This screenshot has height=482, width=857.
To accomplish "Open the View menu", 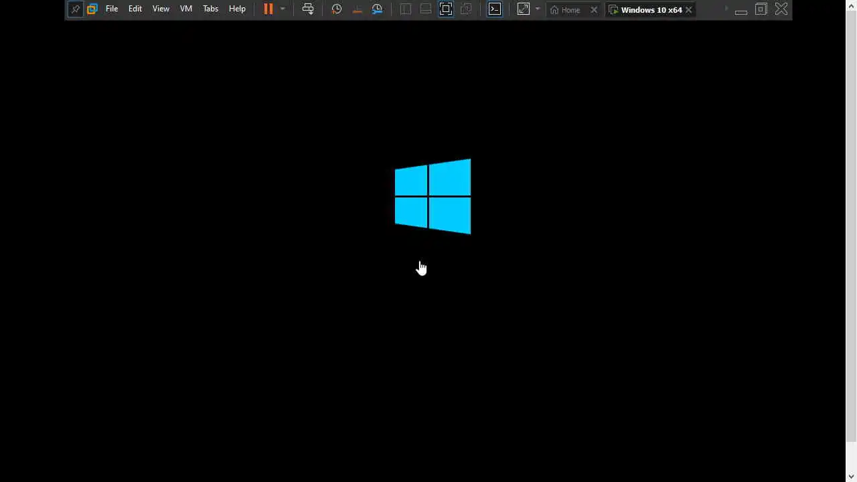I will click(x=161, y=9).
